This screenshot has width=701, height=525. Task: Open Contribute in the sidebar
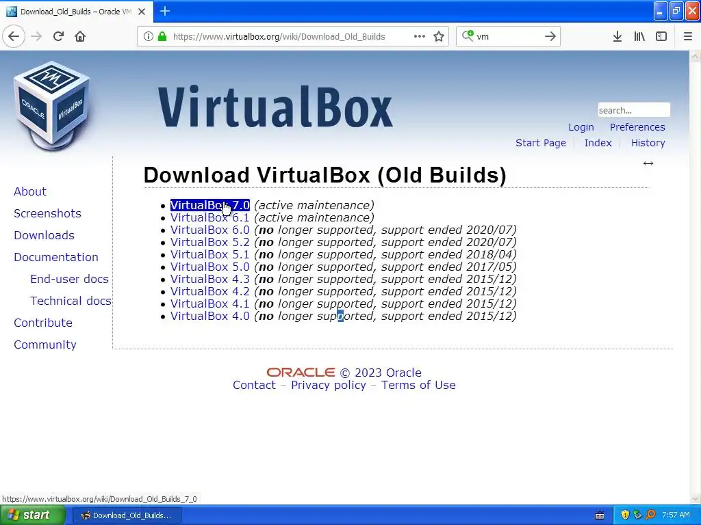click(43, 323)
